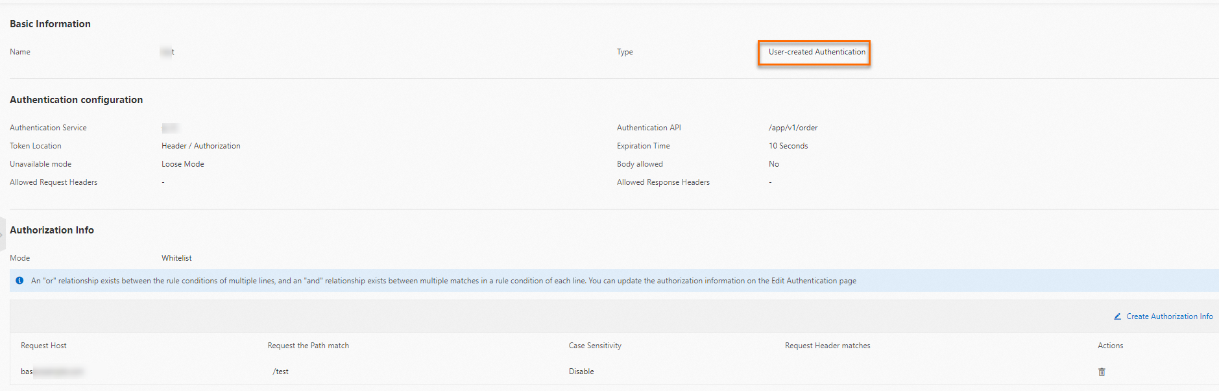The height and width of the screenshot is (391, 1219).
Task: Click the Disable case sensitivity cell
Action: [581, 372]
